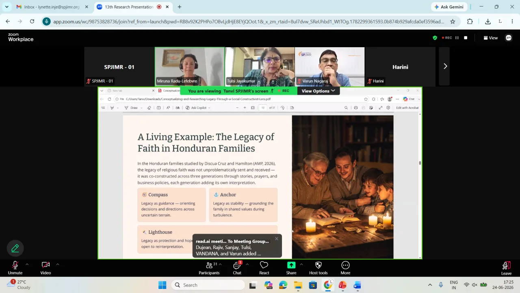Select Miruna Radu-Lefebvre video thumbnail
The image size is (520, 293).
click(190, 66)
